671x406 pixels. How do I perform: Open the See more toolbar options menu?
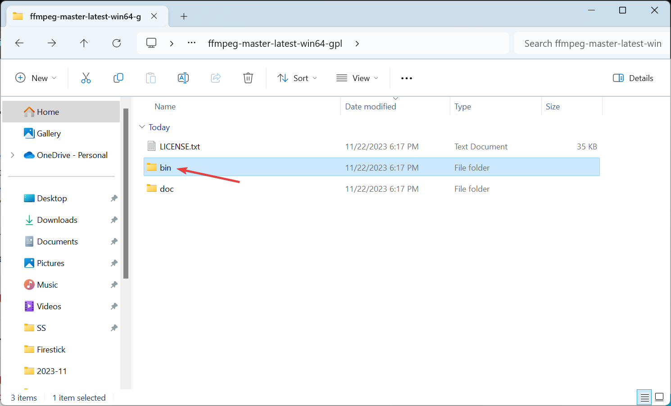(x=407, y=78)
